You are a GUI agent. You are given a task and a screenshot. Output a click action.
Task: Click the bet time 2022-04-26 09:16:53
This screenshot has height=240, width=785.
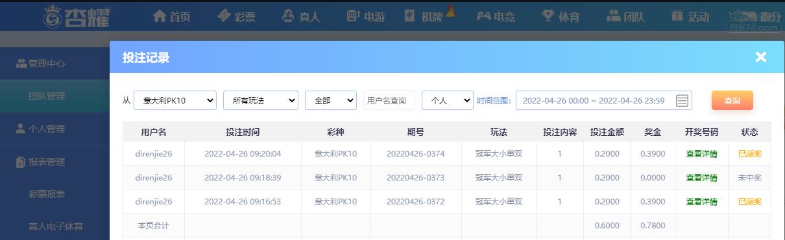243,202
